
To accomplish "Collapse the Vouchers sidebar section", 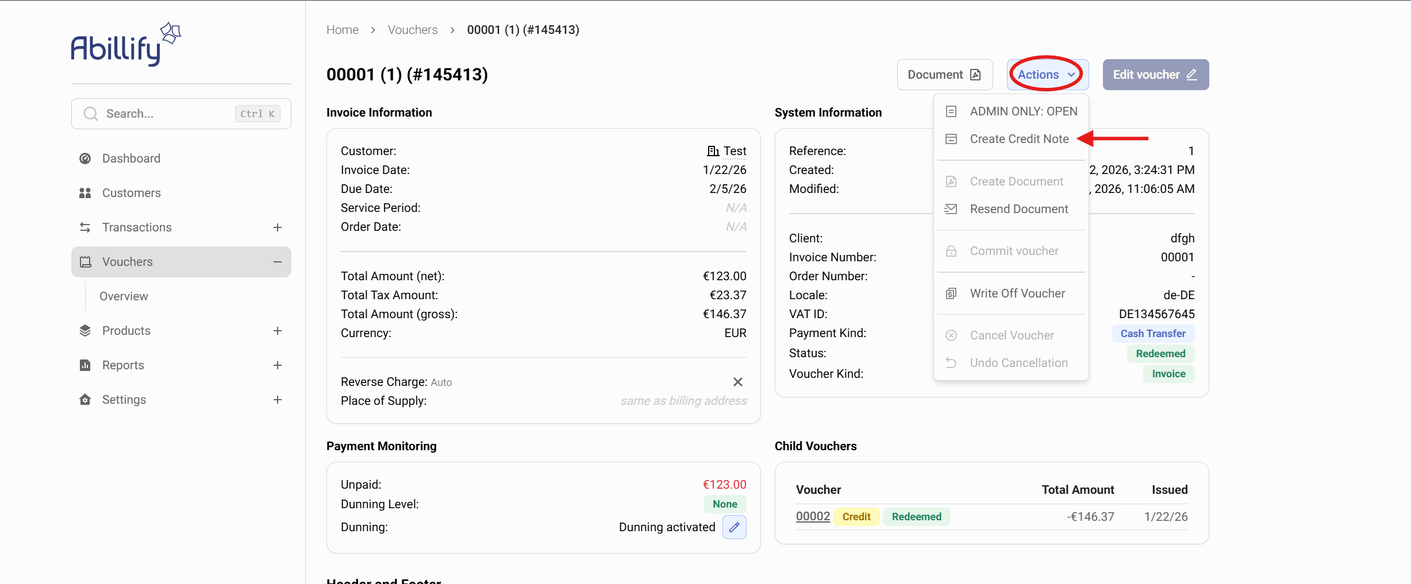I will coord(278,262).
